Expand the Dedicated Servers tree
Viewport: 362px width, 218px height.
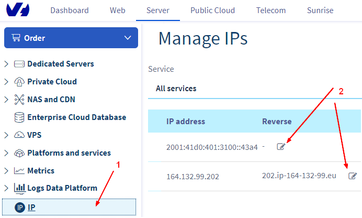(x=6, y=64)
